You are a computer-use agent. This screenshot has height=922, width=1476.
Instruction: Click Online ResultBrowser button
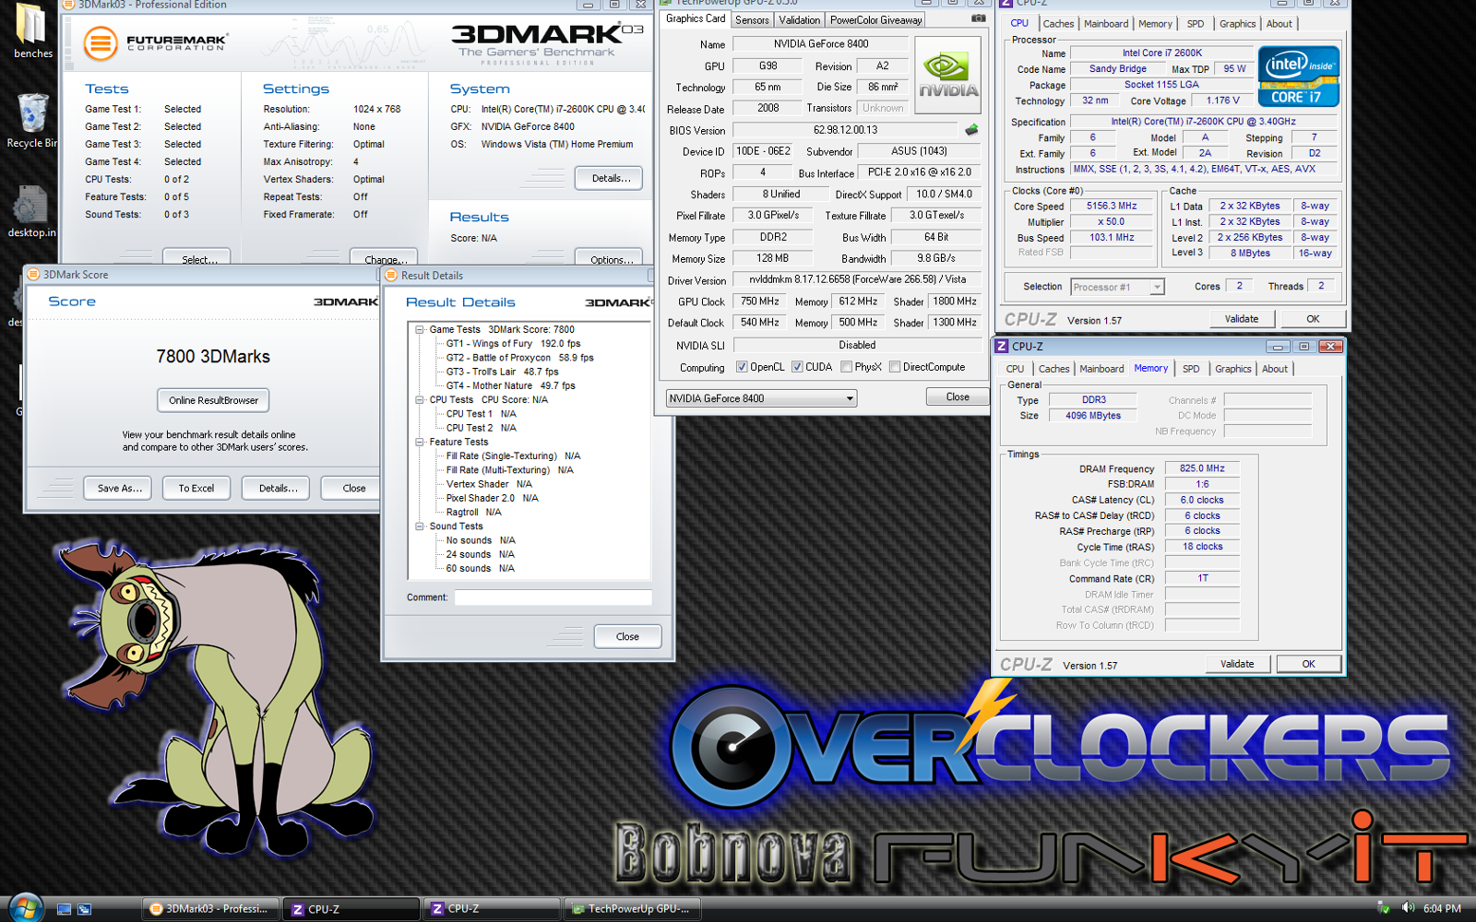tap(213, 400)
